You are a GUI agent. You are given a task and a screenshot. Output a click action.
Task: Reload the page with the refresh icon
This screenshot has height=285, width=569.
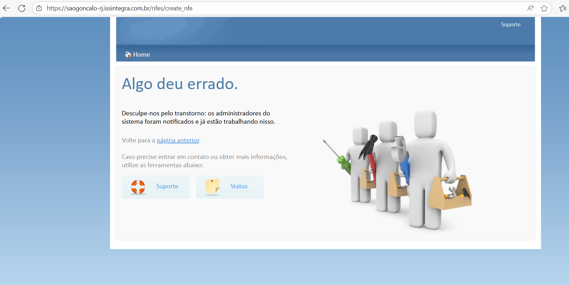click(x=22, y=8)
